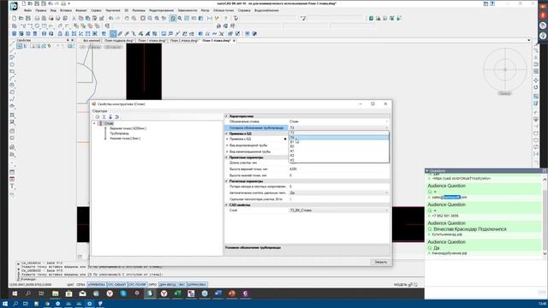Collapse the Стояк tree node

coord(94,123)
